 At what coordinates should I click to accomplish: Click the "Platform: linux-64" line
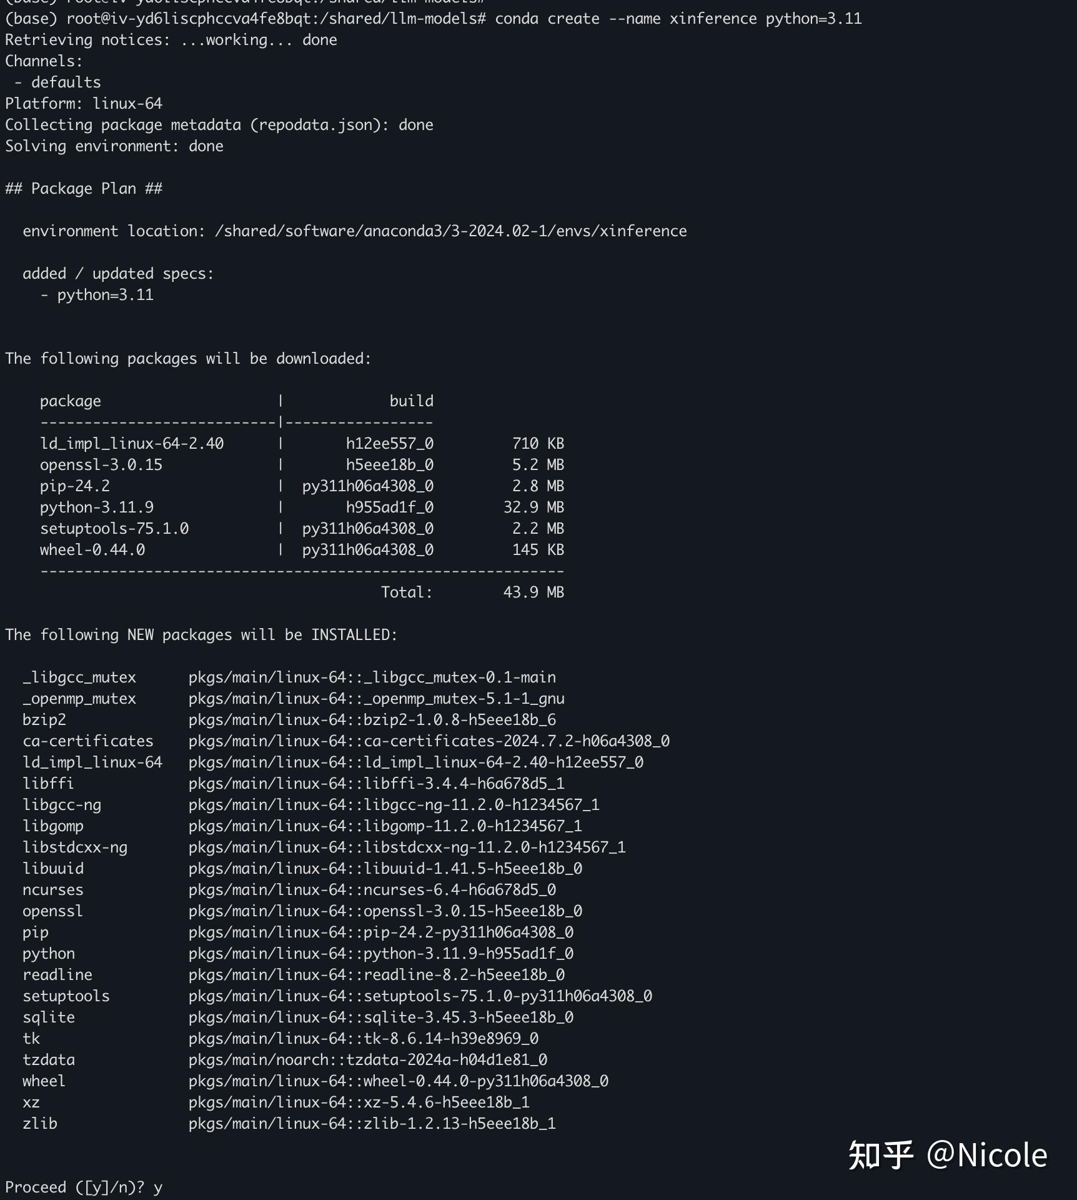84,104
